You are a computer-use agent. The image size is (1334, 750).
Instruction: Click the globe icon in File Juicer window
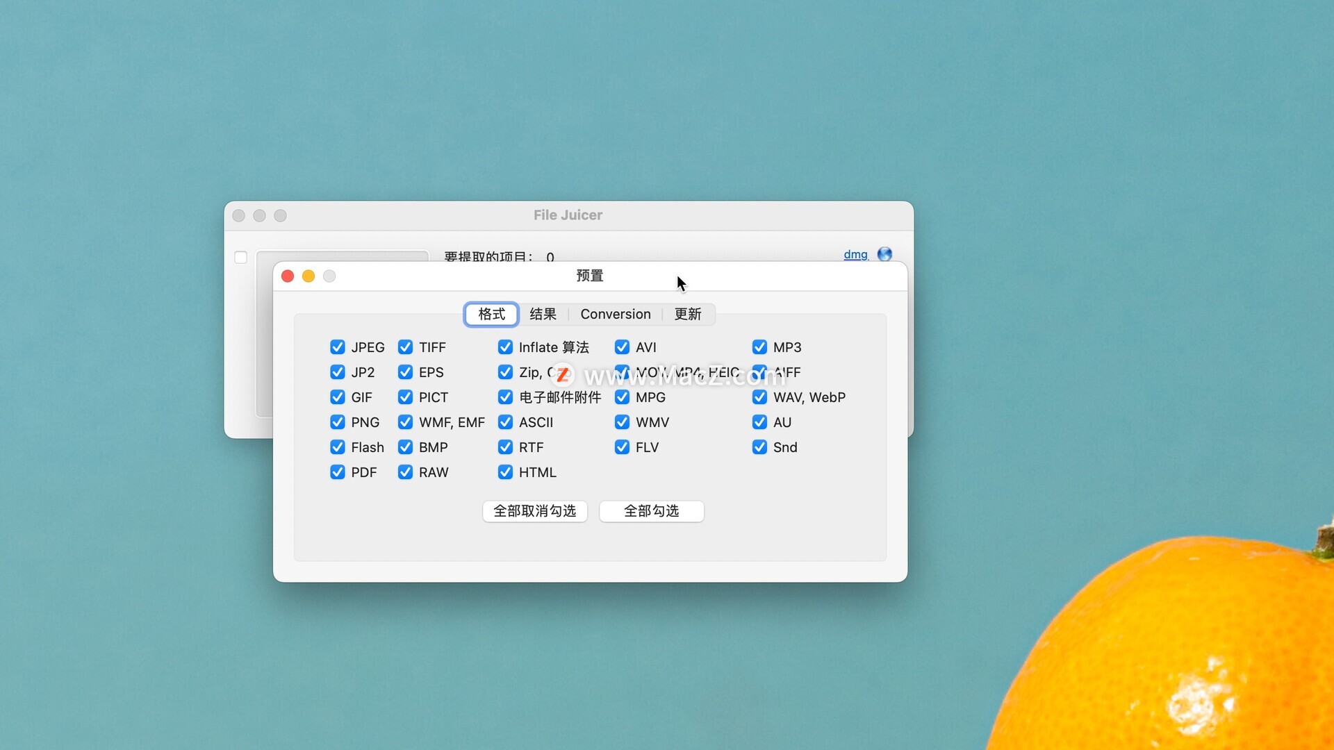point(884,253)
